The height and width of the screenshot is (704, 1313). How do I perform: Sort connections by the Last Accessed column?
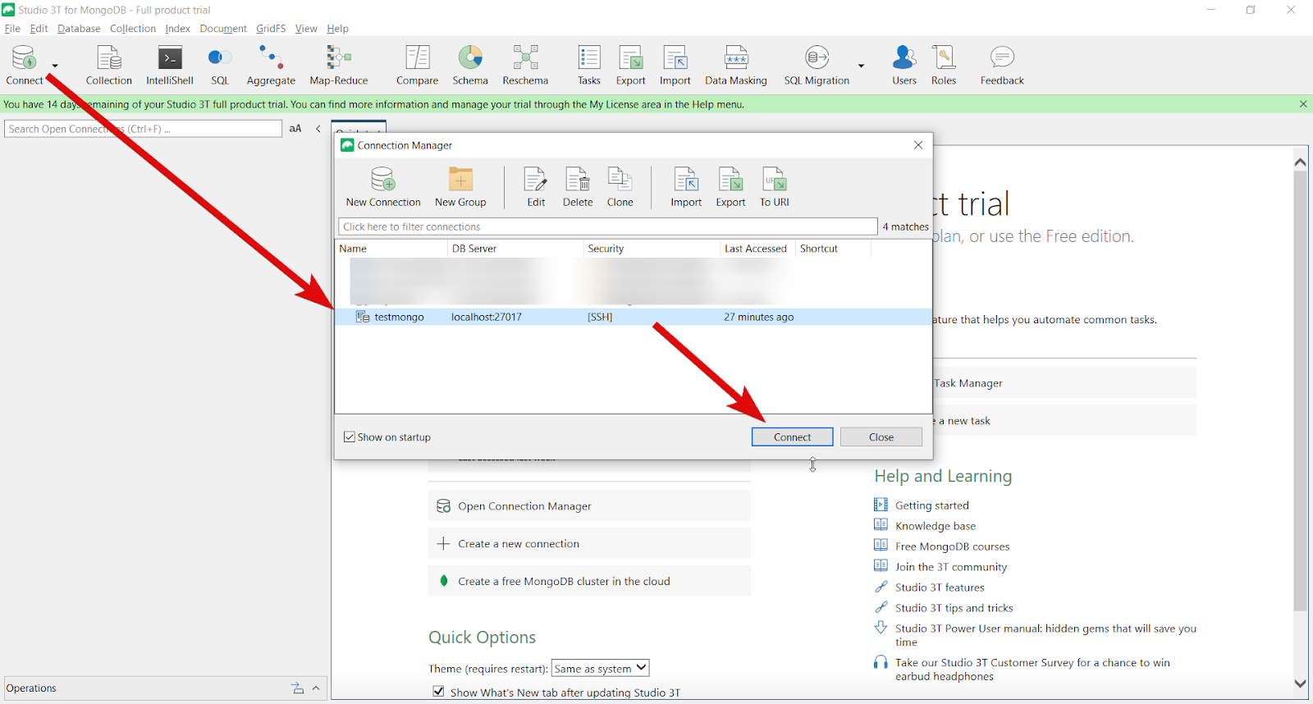click(x=757, y=249)
